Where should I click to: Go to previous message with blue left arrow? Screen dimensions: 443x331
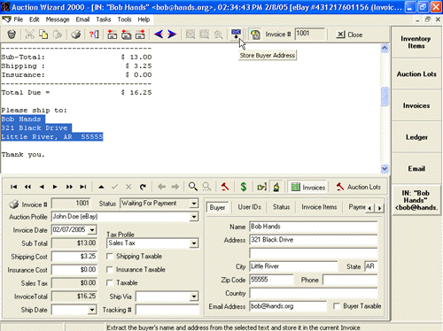tap(159, 35)
